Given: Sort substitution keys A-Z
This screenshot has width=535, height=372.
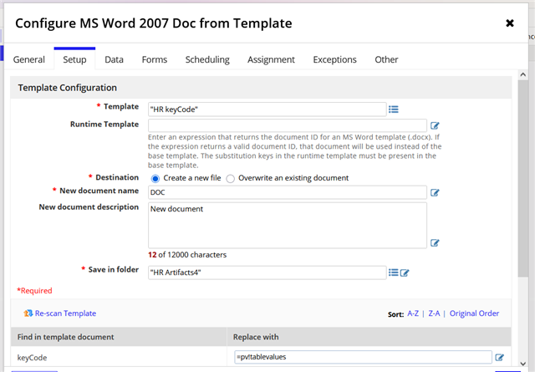Looking at the screenshot, I should click(x=413, y=313).
